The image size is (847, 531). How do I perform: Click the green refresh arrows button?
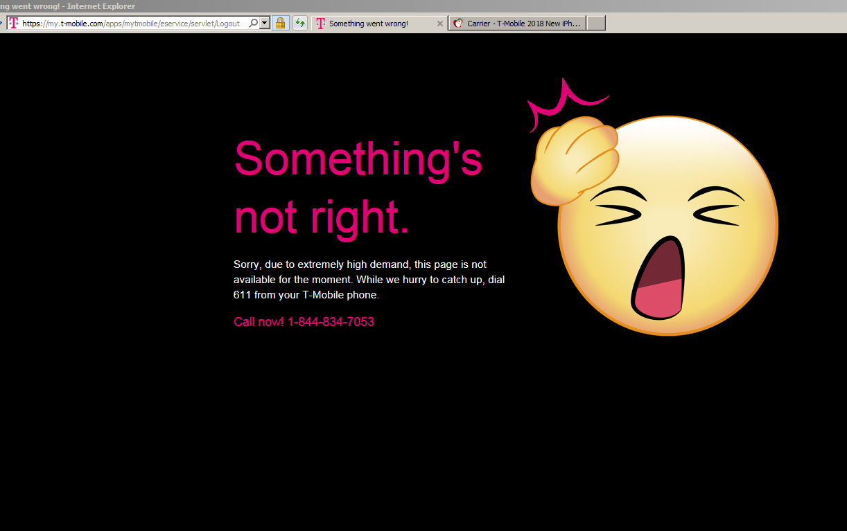click(x=300, y=23)
